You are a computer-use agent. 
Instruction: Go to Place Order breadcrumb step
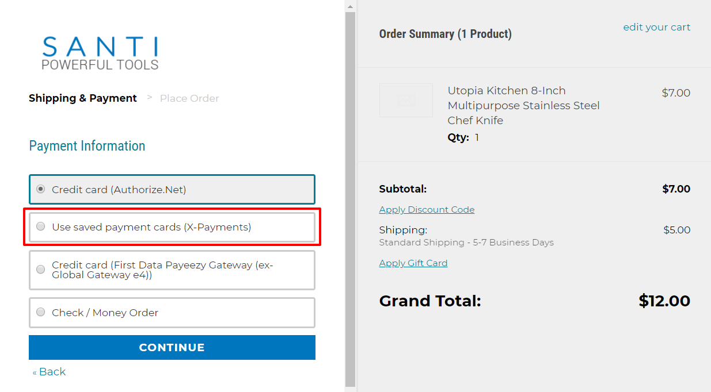coord(189,98)
